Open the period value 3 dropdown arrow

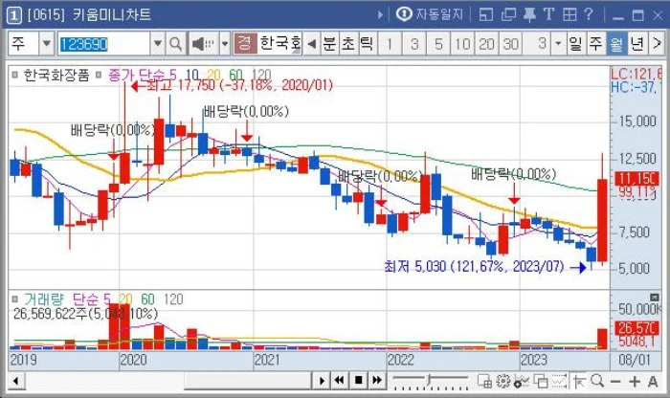(x=558, y=44)
